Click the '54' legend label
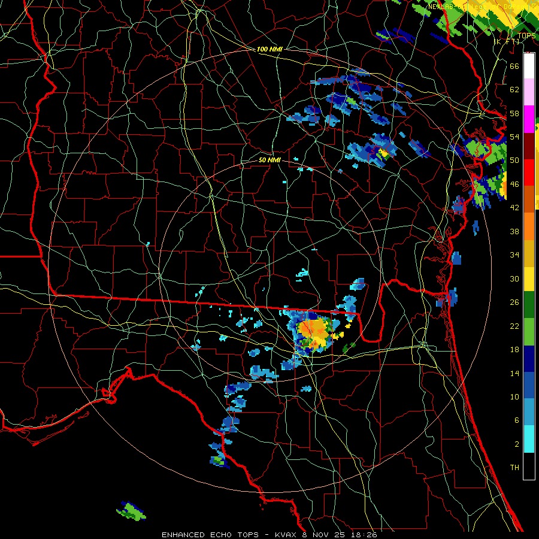Viewport: 539px width, 539px height. [x=514, y=137]
